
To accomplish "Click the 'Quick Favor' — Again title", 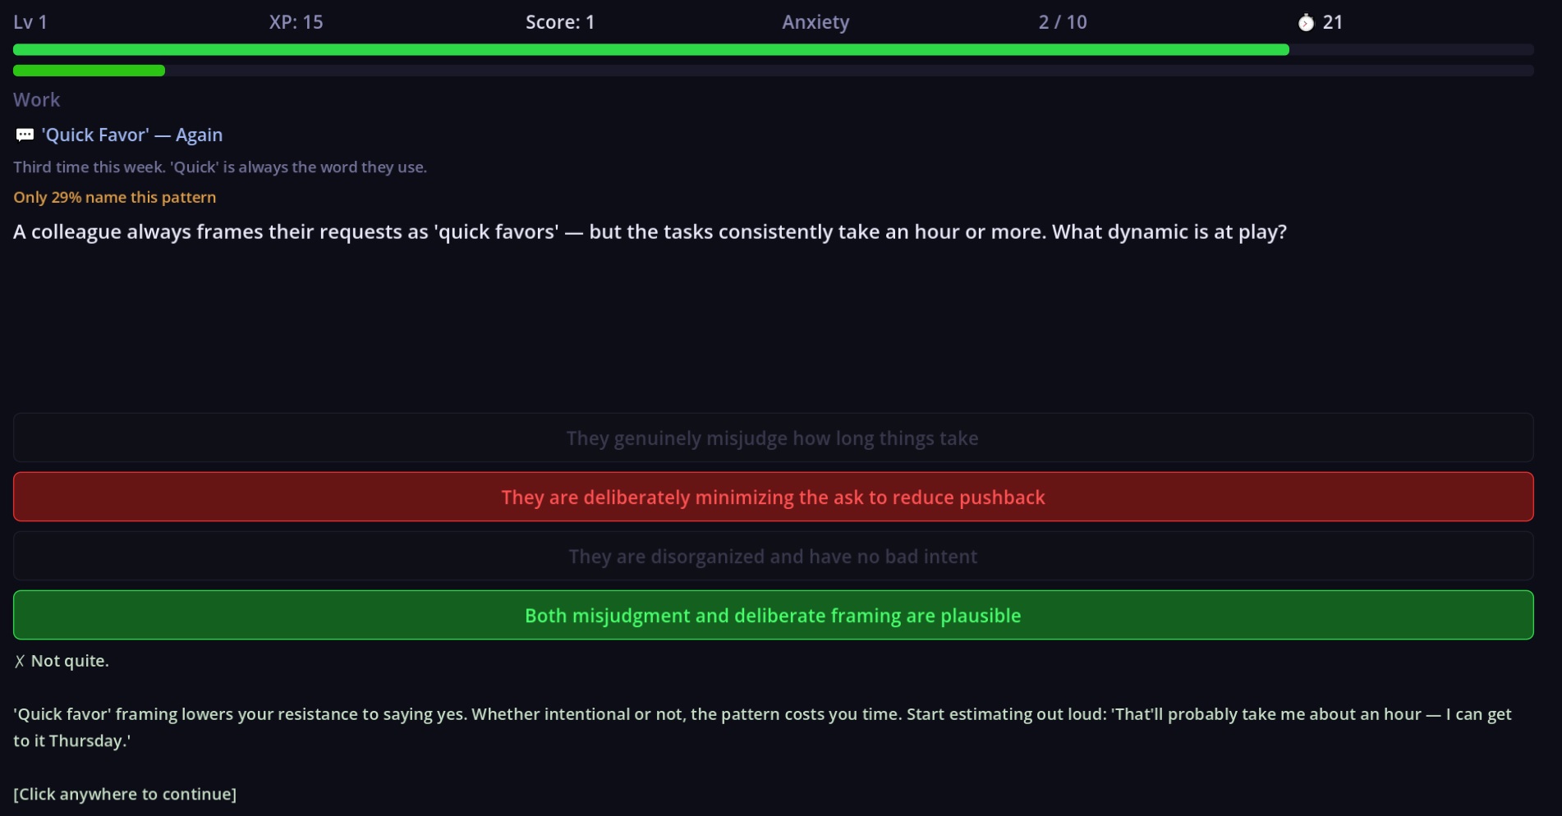I will [x=132, y=135].
